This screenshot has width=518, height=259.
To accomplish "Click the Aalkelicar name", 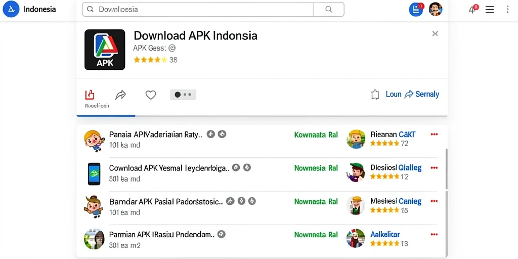I will pos(385,234).
